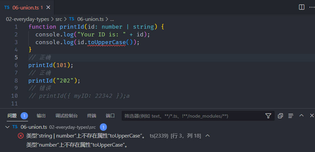This screenshot has height=152, width=315.
Task: Click the 06-union.ts breadcrumb item
Action: tap(90, 19)
